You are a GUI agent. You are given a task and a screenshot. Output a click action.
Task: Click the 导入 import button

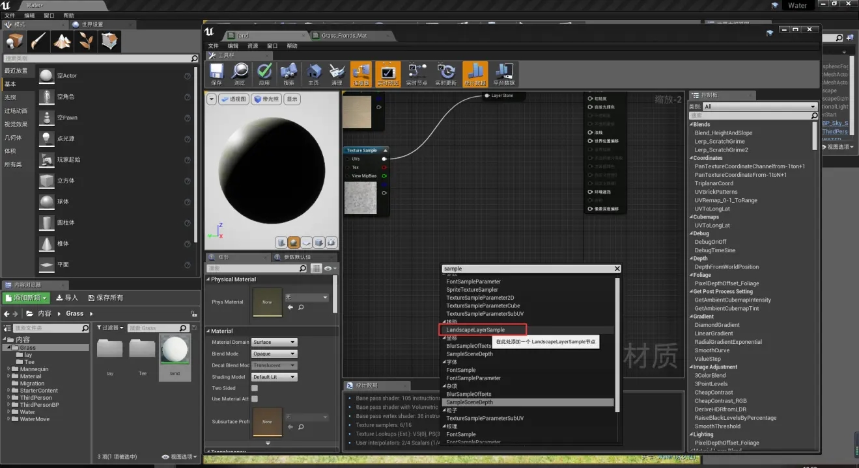click(x=67, y=298)
